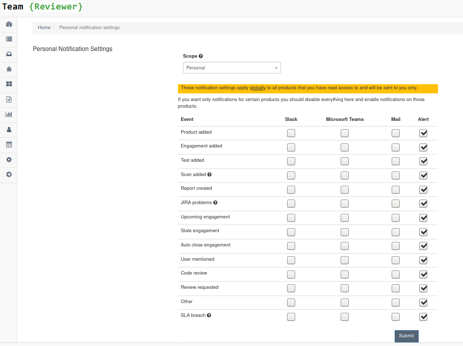Check Microsoft Teams for SLA breach
The height and width of the screenshot is (346, 463).
point(345,316)
